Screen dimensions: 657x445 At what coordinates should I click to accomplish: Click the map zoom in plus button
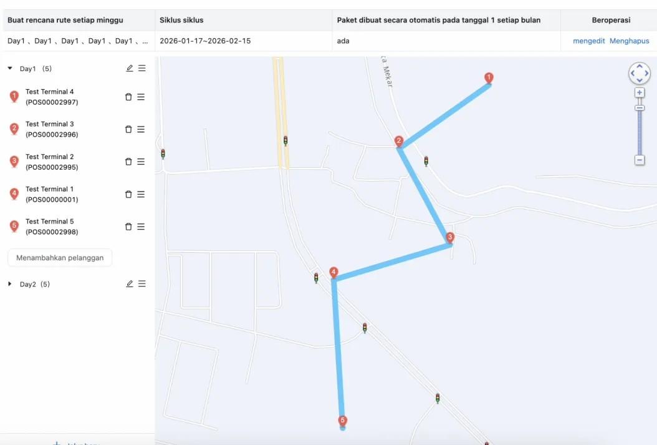640,93
